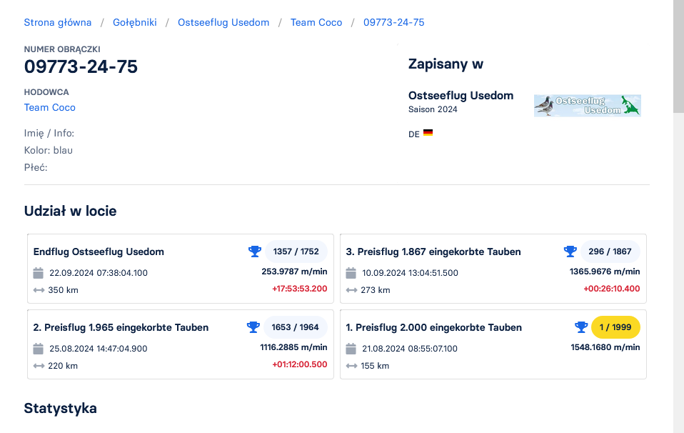Viewport: 684px width, 433px height.
Task: Select the yellow 1 / 1999 rank badge
Action: [x=615, y=327]
